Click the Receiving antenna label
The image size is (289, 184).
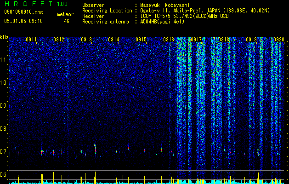click(106, 22)
